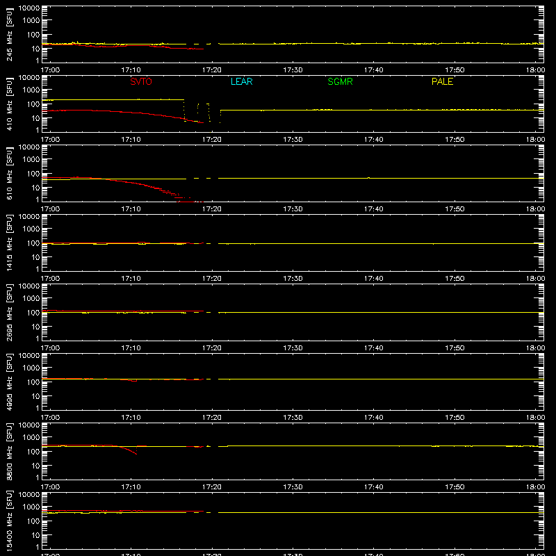Click the red SVTO station label
556x556 pixels.
[x=141, y=81]
